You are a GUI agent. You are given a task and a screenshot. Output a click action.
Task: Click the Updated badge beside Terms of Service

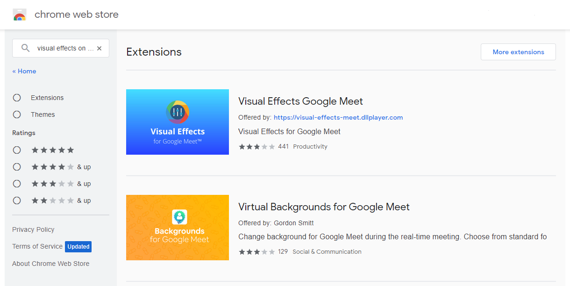(x=78, y=247)
